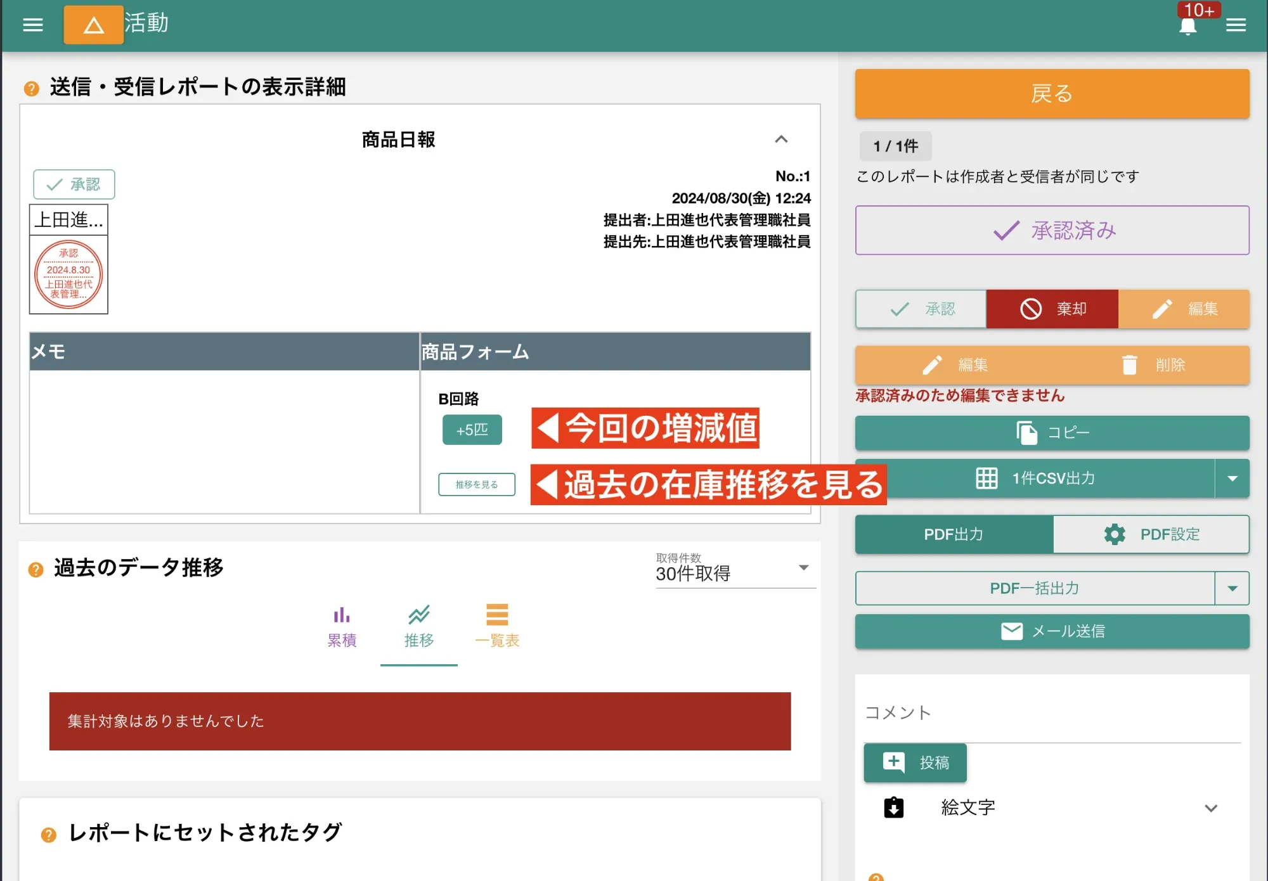This screenshot has height=881, width=1268.
Task: Click the 戻る back button
Action: [1051, 93]
